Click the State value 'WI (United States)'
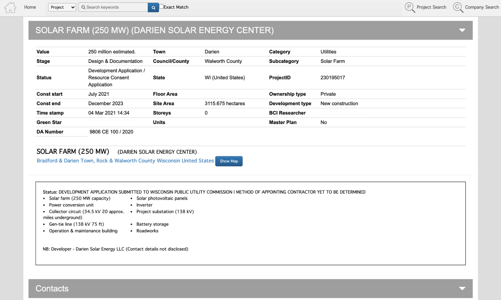 pyautogui.click(x=225, y=77)
